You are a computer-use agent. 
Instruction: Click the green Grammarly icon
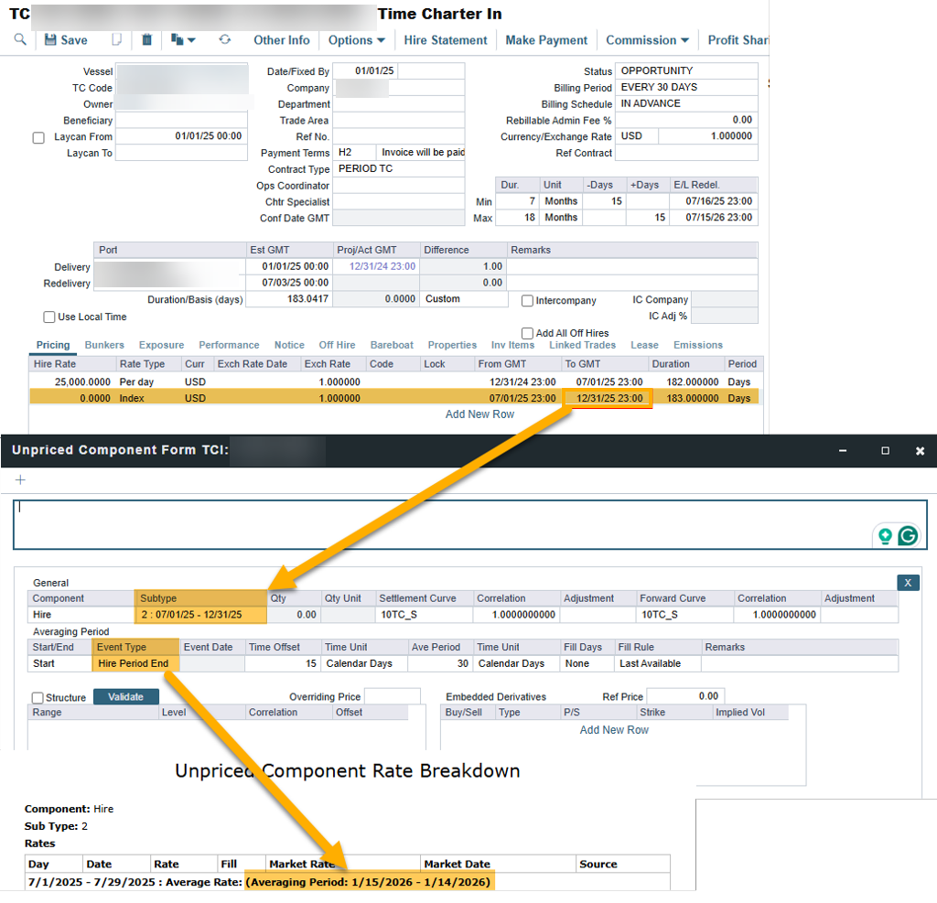coord(908,536)
